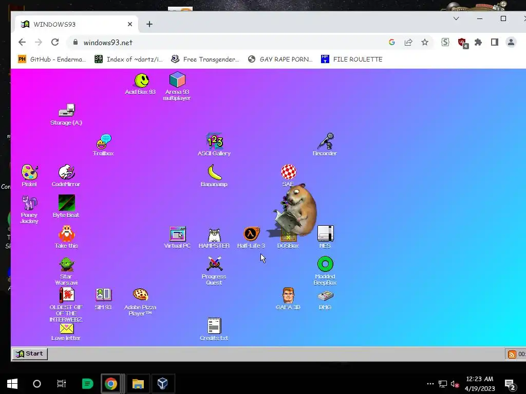Open the Storage (A:) drive icon
The image size is (526, 394).
(x=66, y=114)
